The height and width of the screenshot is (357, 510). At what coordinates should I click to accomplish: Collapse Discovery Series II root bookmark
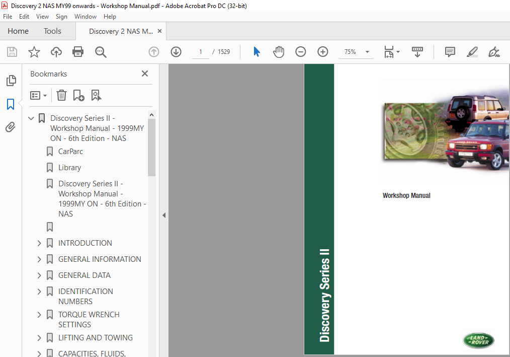(31, 118)
